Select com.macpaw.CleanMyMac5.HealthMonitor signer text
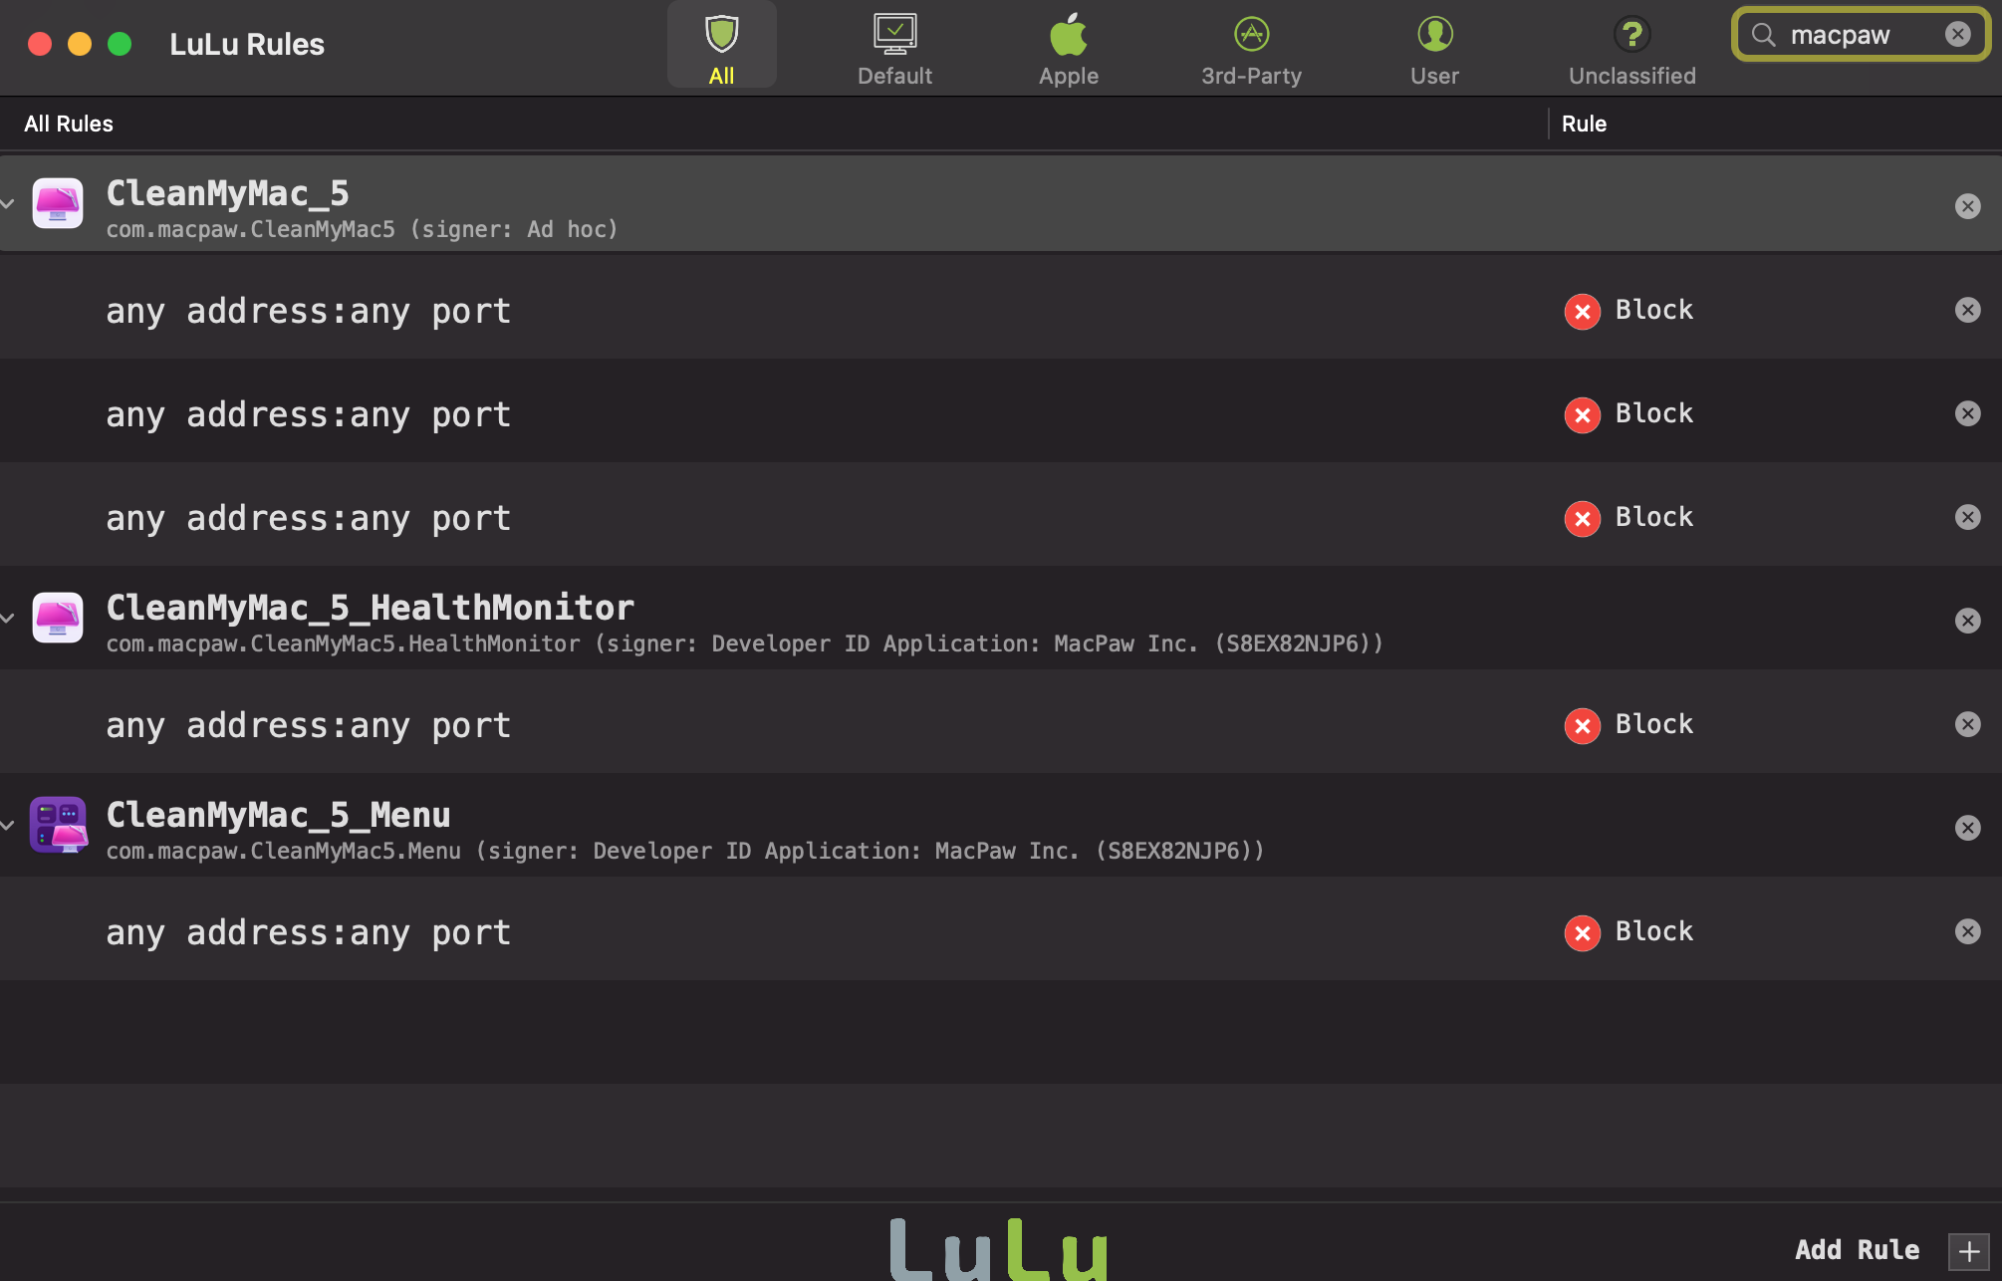 point(744,644)
